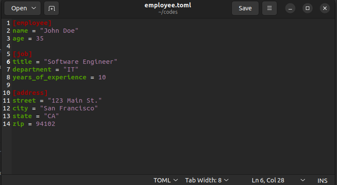Click the department key
The width and height of the screenshot is (337, 185).
32,69
